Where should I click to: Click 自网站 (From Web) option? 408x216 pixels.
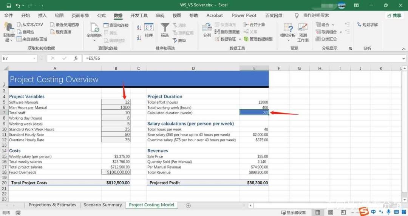[26, 32]
